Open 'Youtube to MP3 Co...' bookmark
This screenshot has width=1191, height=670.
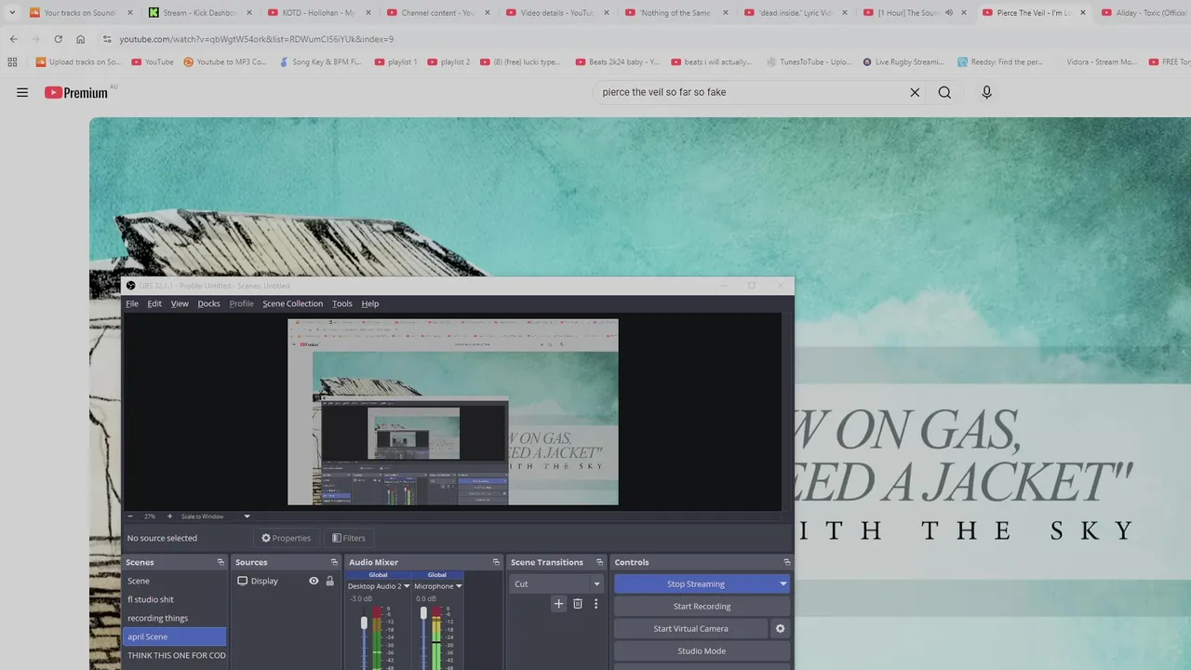click(x=225, y=61)
